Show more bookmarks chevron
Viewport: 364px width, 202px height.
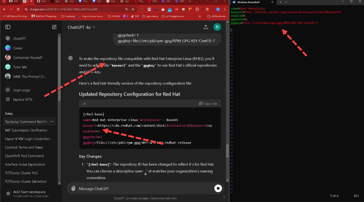point(200,16)
